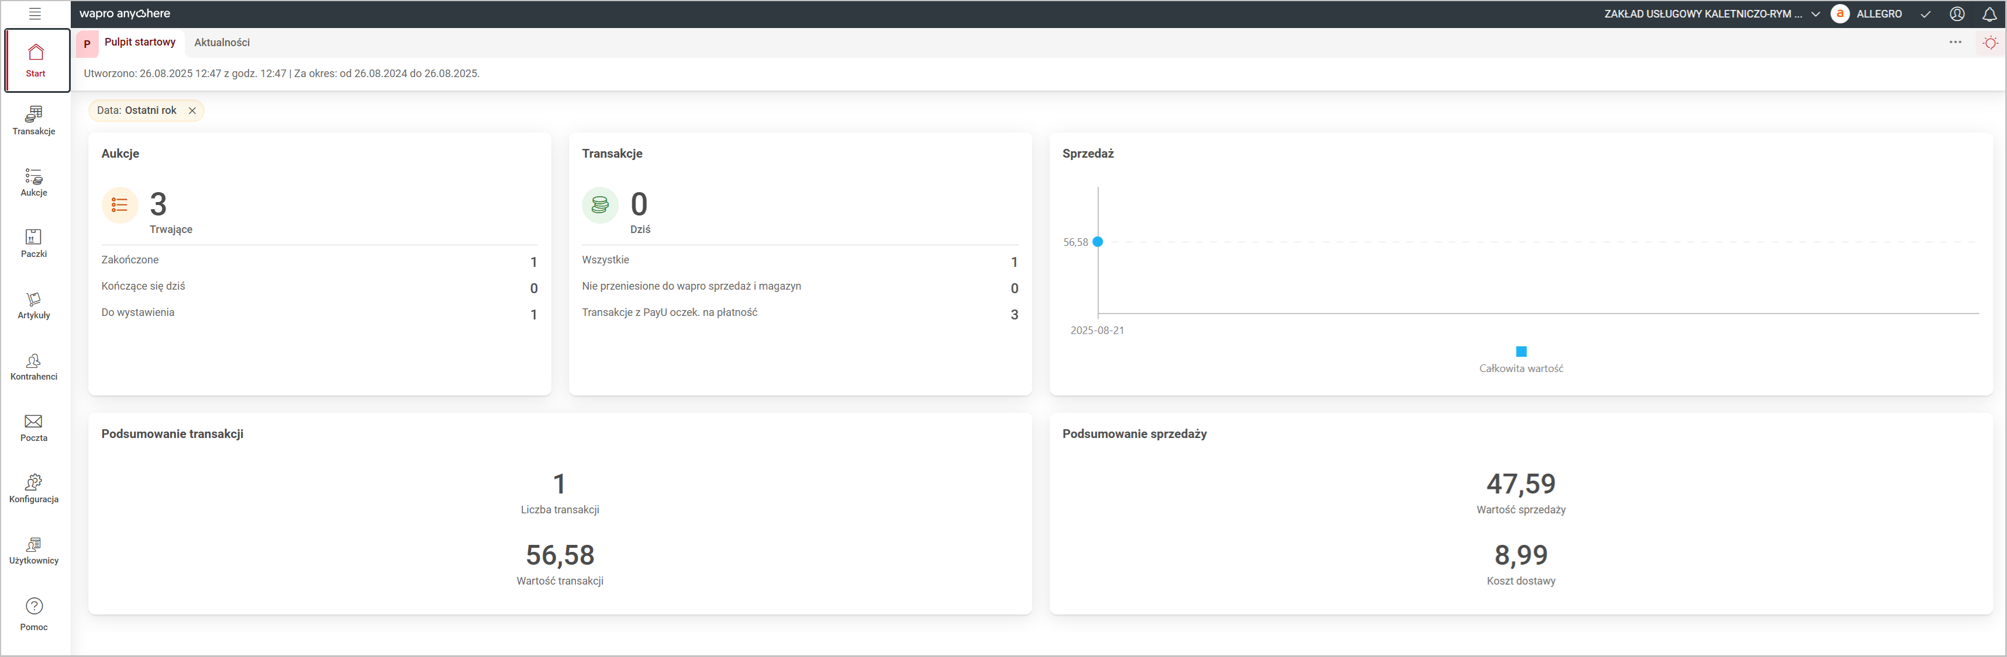Open the three-dots more options menu
The image size is (2007, 657).
[1955, 42]
